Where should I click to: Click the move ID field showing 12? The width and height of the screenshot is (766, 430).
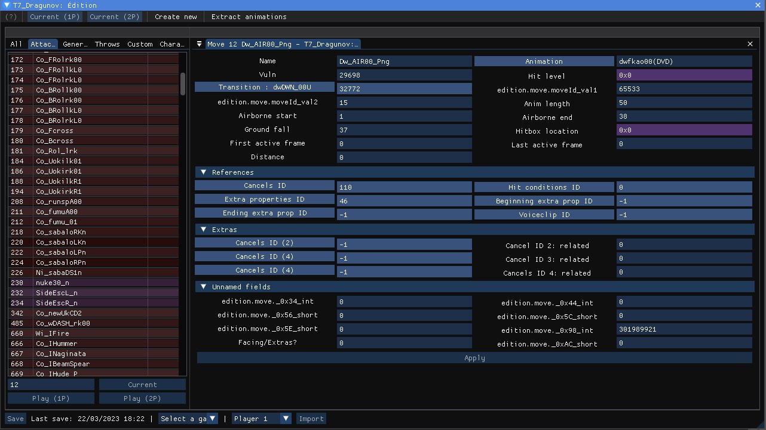(x=51, y=385)
